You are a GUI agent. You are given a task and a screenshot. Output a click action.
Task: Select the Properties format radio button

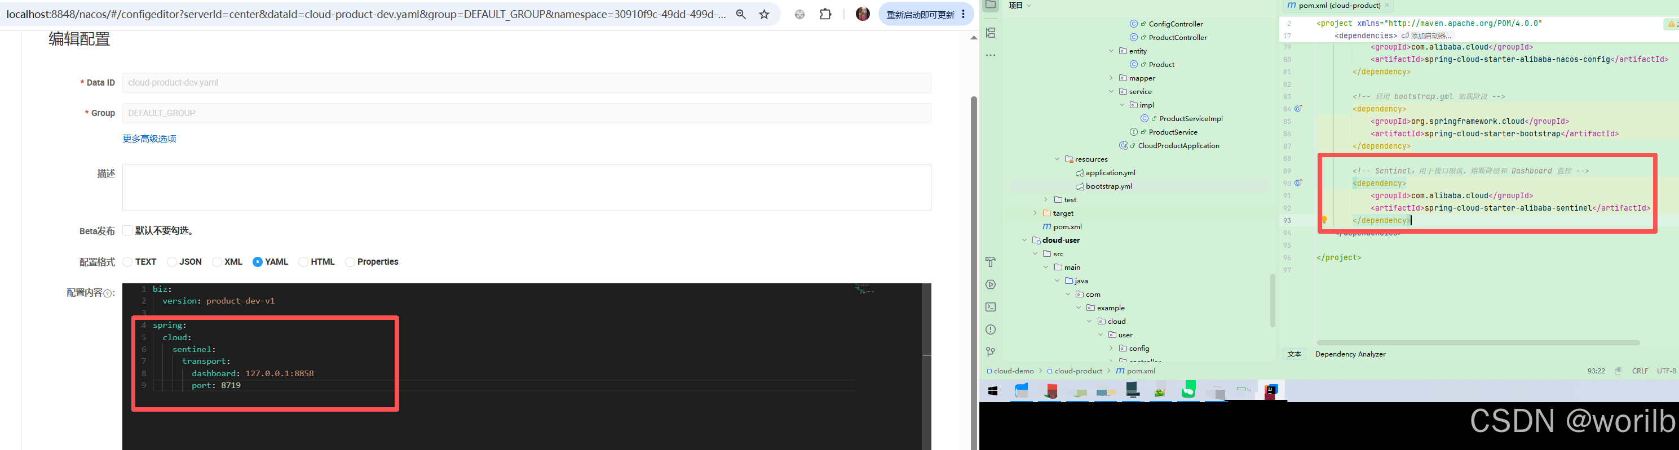(x=350, y=262)
